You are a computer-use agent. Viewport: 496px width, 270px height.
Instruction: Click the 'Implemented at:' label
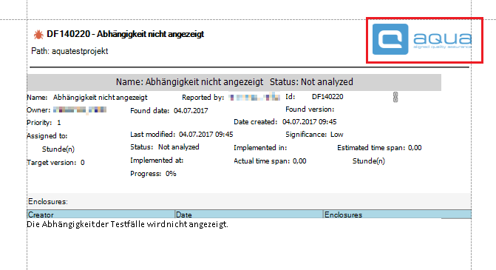point(157,161)
